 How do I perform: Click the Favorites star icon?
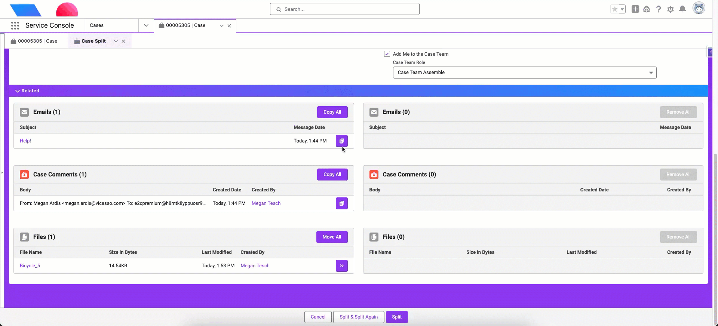(x=614, y=9)
